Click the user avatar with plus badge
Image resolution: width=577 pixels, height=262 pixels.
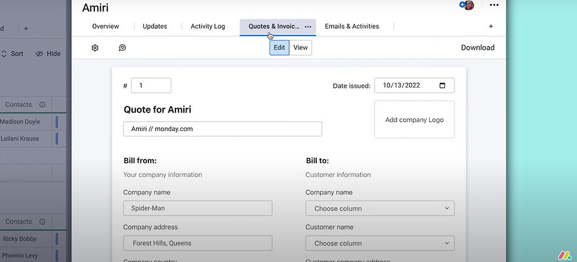[x=466, y=5]
